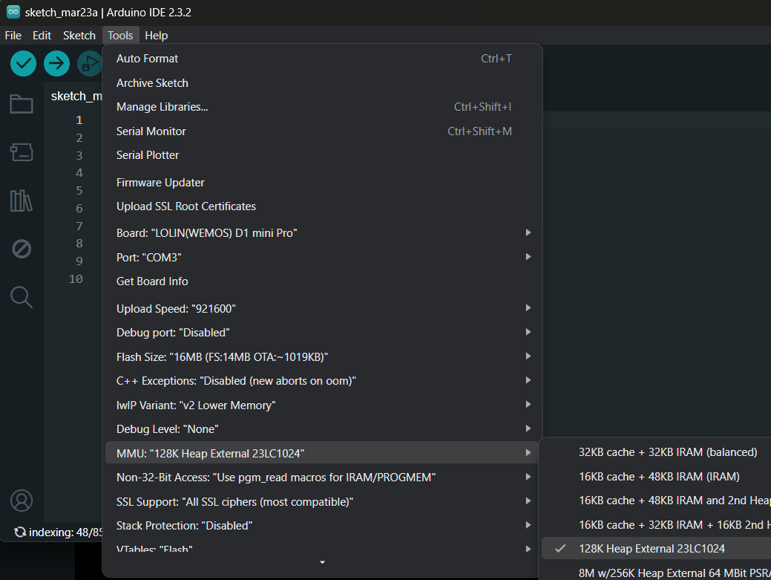
Task: Expand the lwIP Variant submenu
Action: (322, 405)
